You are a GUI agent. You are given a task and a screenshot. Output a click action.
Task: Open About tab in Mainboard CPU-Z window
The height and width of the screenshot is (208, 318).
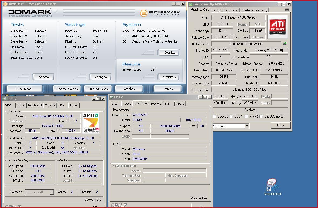pos(180,104)
